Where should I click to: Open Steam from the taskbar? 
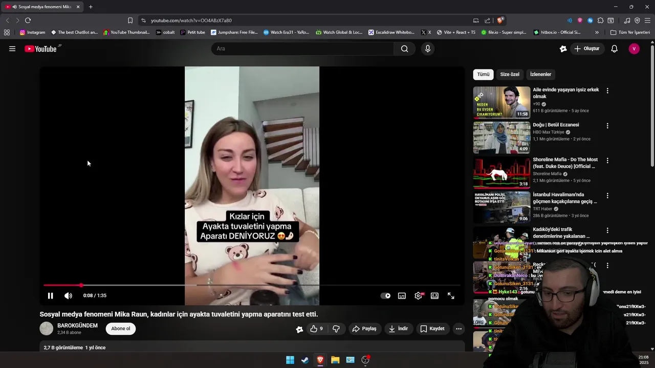[x=305, y=360]
